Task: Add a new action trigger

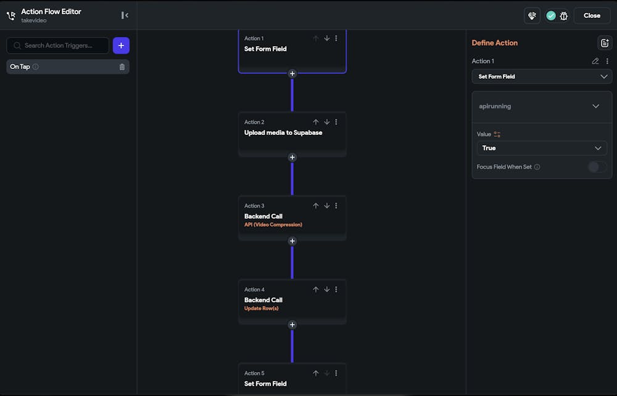Action: point(121,46)
